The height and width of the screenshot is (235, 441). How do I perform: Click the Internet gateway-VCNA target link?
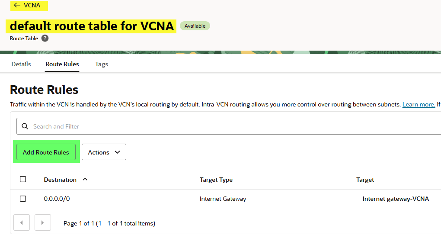[x=396, y=199]
